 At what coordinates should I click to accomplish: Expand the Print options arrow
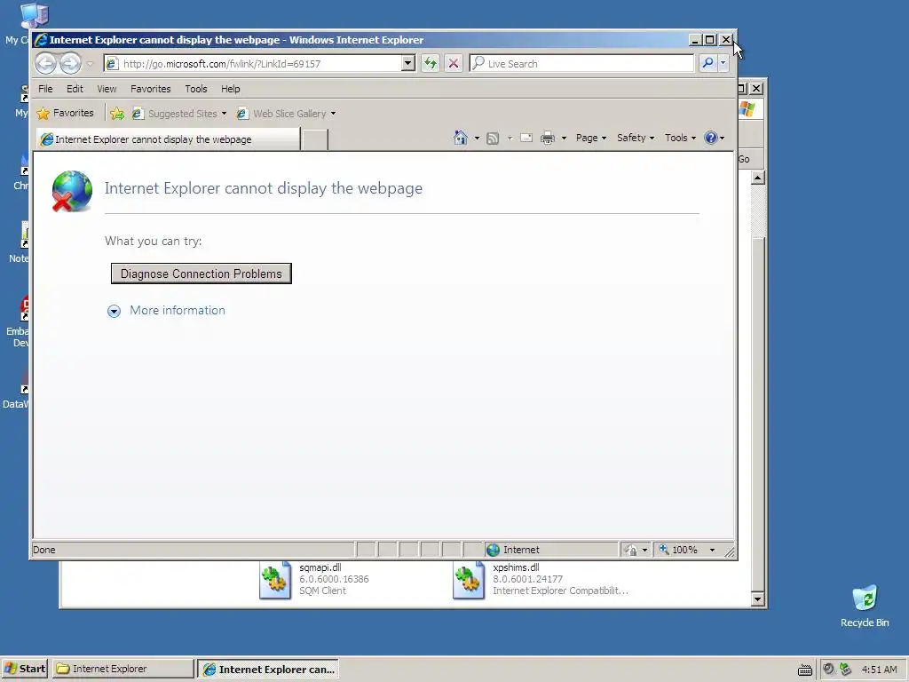click(x=564, y=138)
